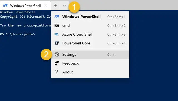
Task: Click the About question mark icon
Action: coord(56,72)
